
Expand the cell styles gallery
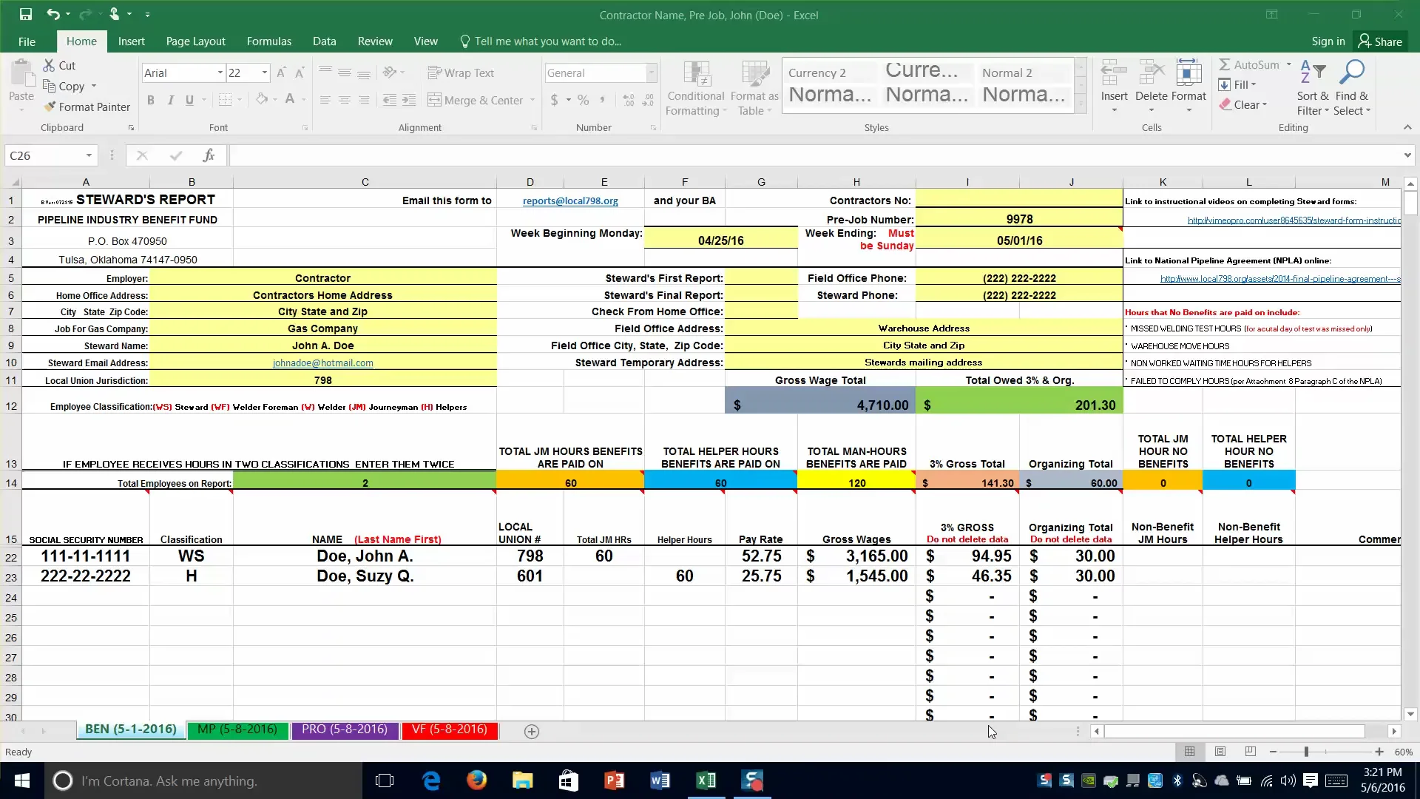[x=1081, y=104]
